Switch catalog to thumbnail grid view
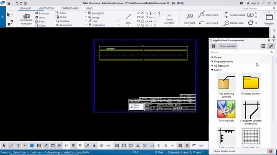This screenshot has width=277, height=155. click(x=213, y=46)
